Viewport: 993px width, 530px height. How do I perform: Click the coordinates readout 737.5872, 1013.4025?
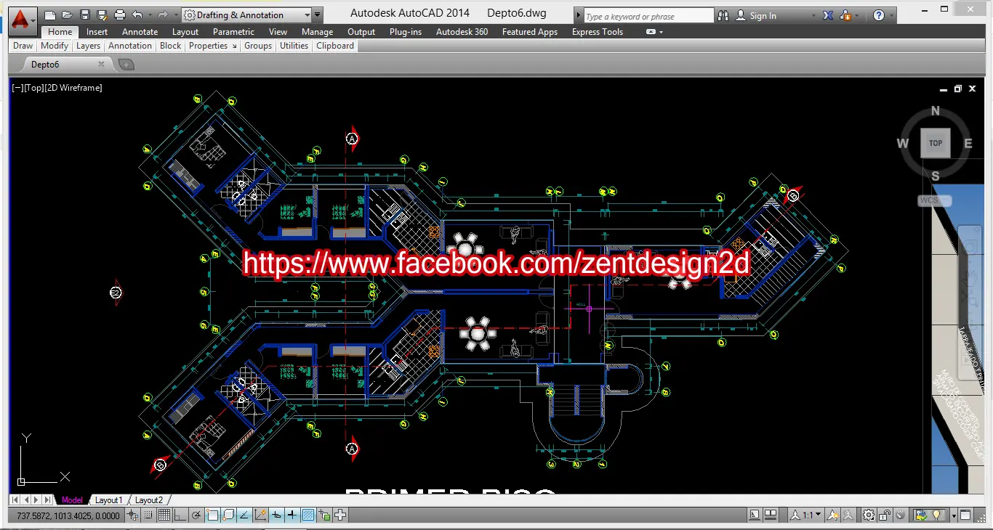point(68,515)
